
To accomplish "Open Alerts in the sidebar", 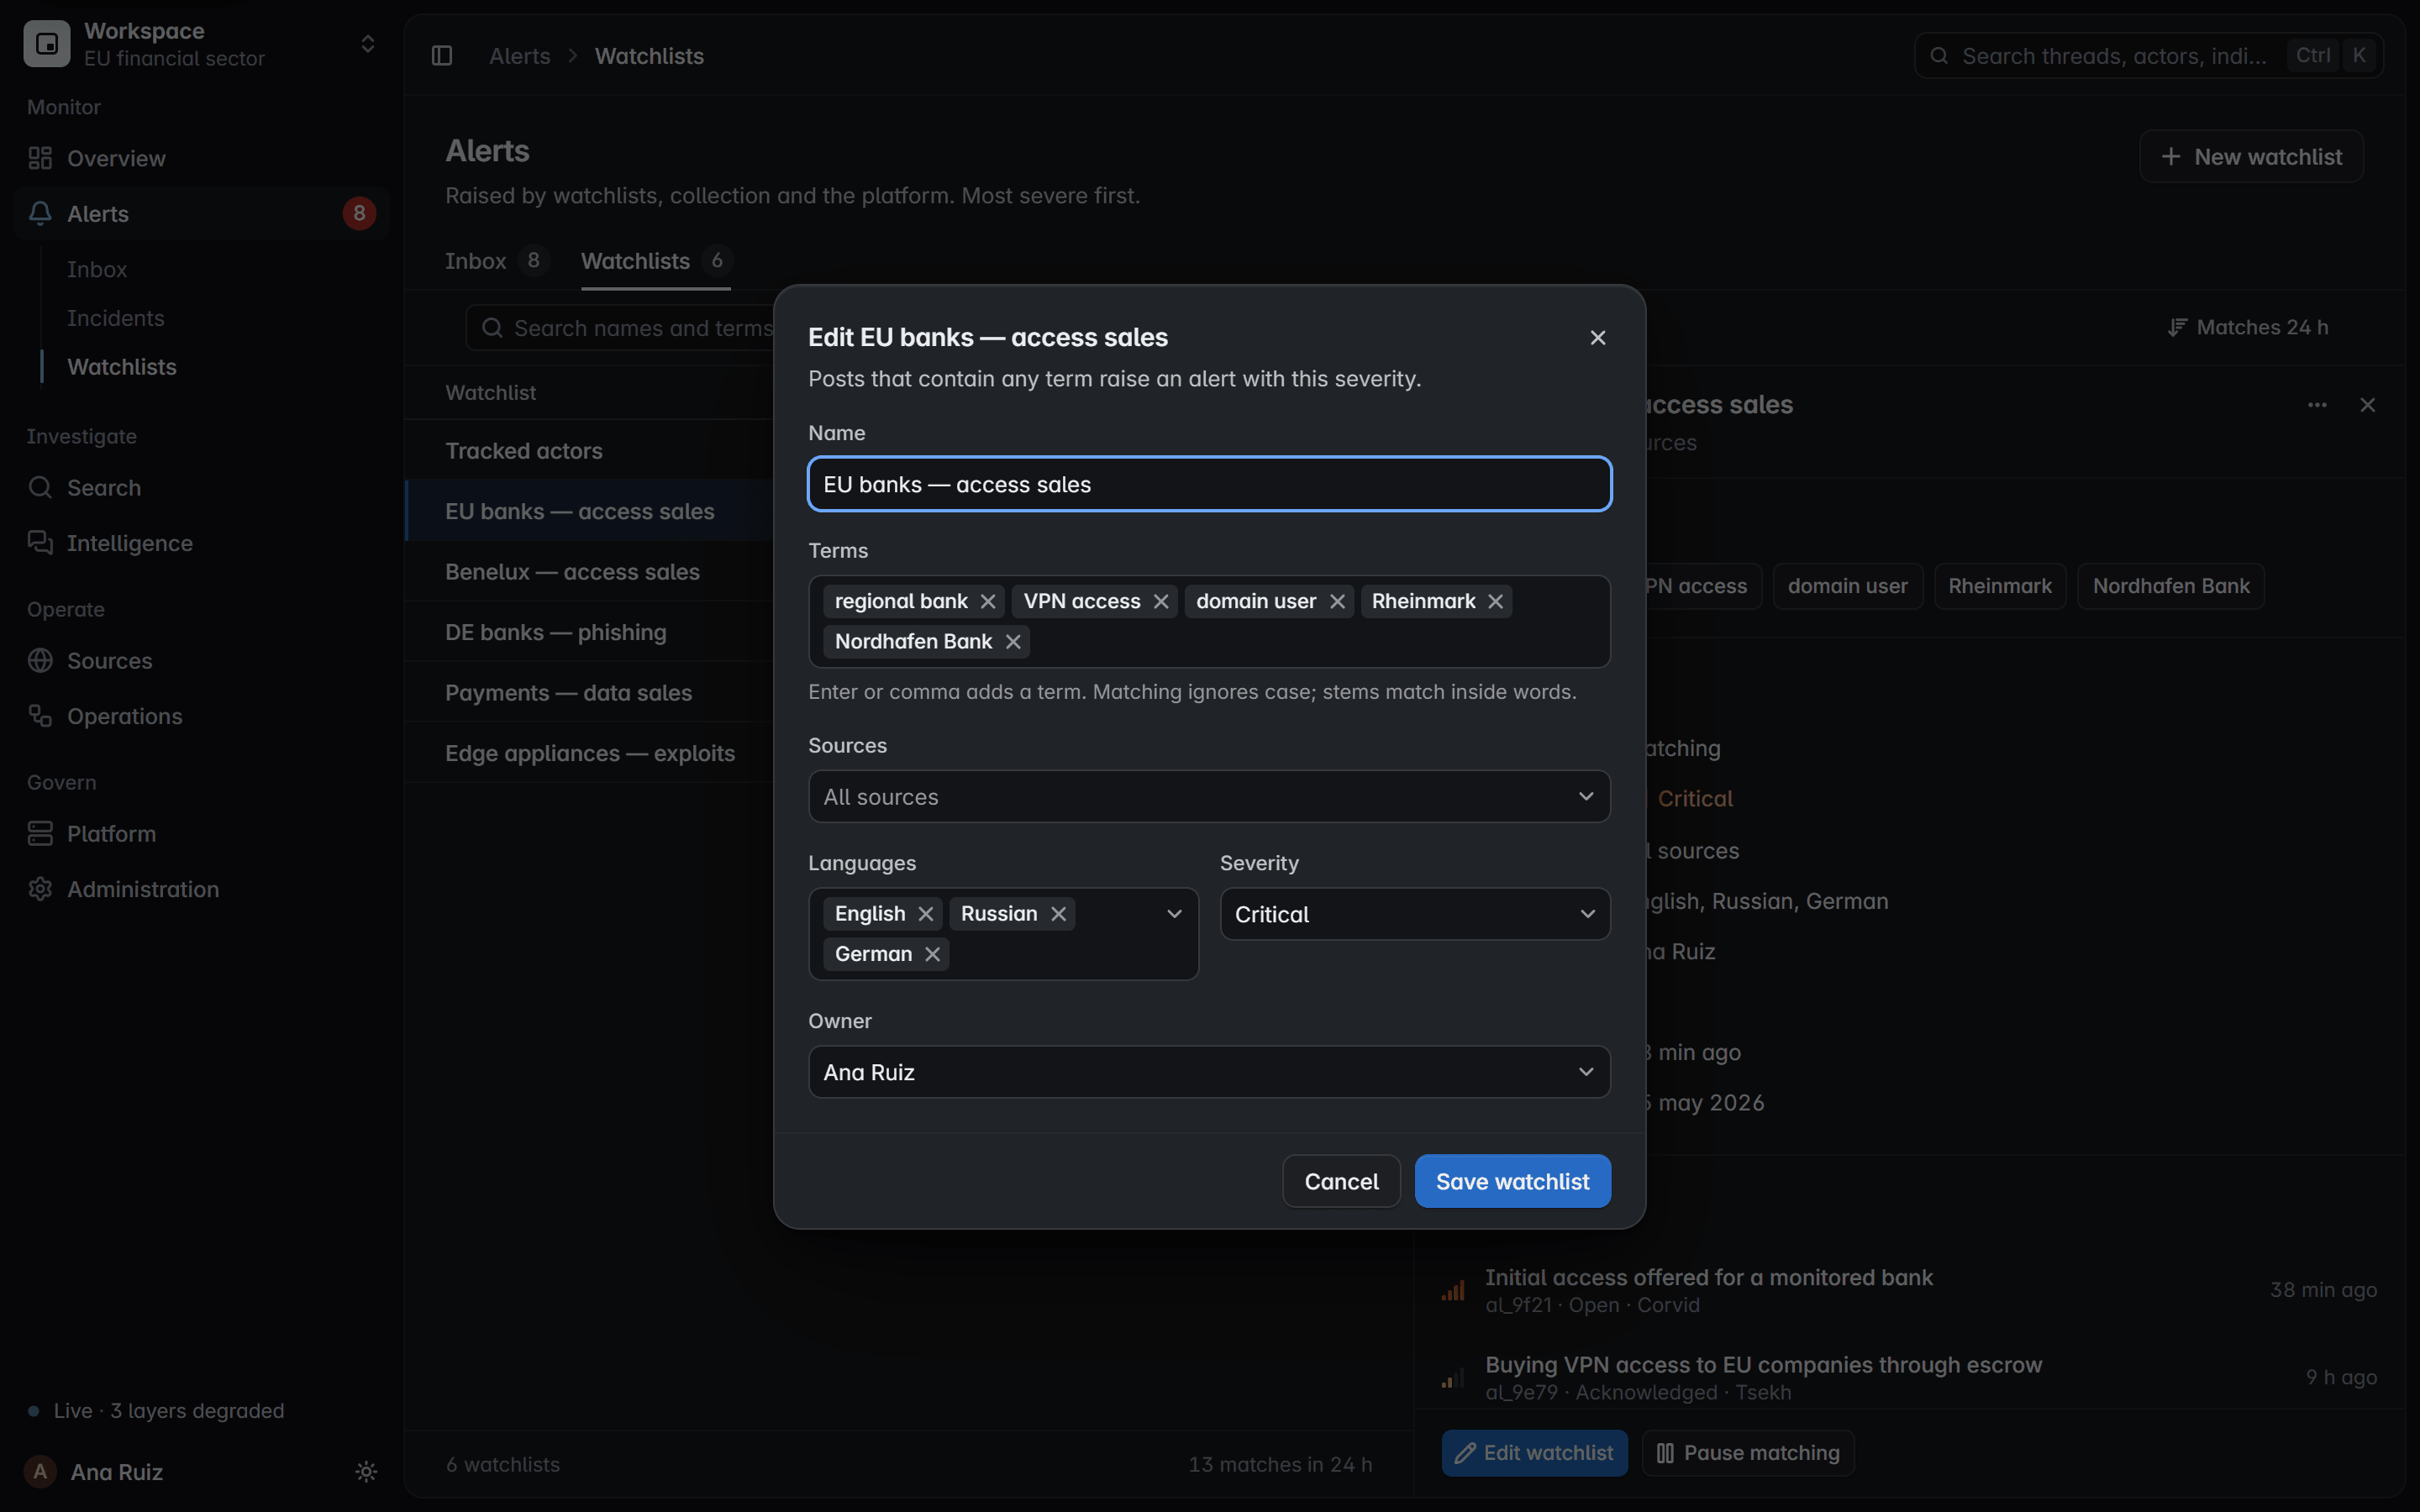I will click(x=201, y=213).
